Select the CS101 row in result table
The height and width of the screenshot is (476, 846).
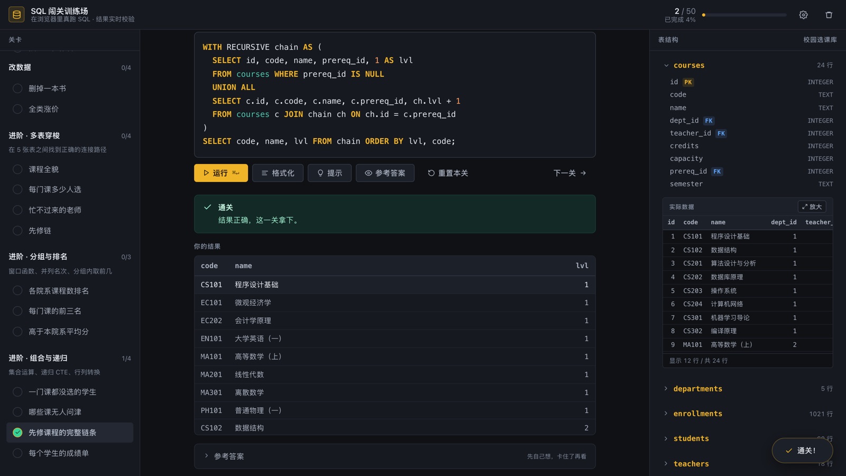click(394, 285)
